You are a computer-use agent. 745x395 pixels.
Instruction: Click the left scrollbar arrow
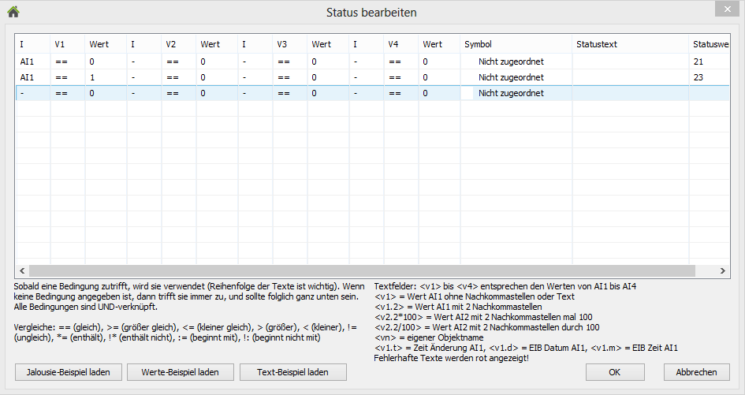pos(22,270)
